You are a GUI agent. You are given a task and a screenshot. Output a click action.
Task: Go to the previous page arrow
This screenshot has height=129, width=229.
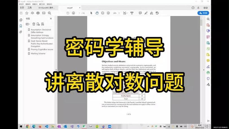pos(68,13)
